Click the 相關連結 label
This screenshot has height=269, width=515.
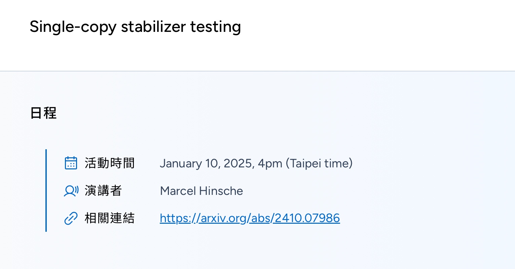110,218
